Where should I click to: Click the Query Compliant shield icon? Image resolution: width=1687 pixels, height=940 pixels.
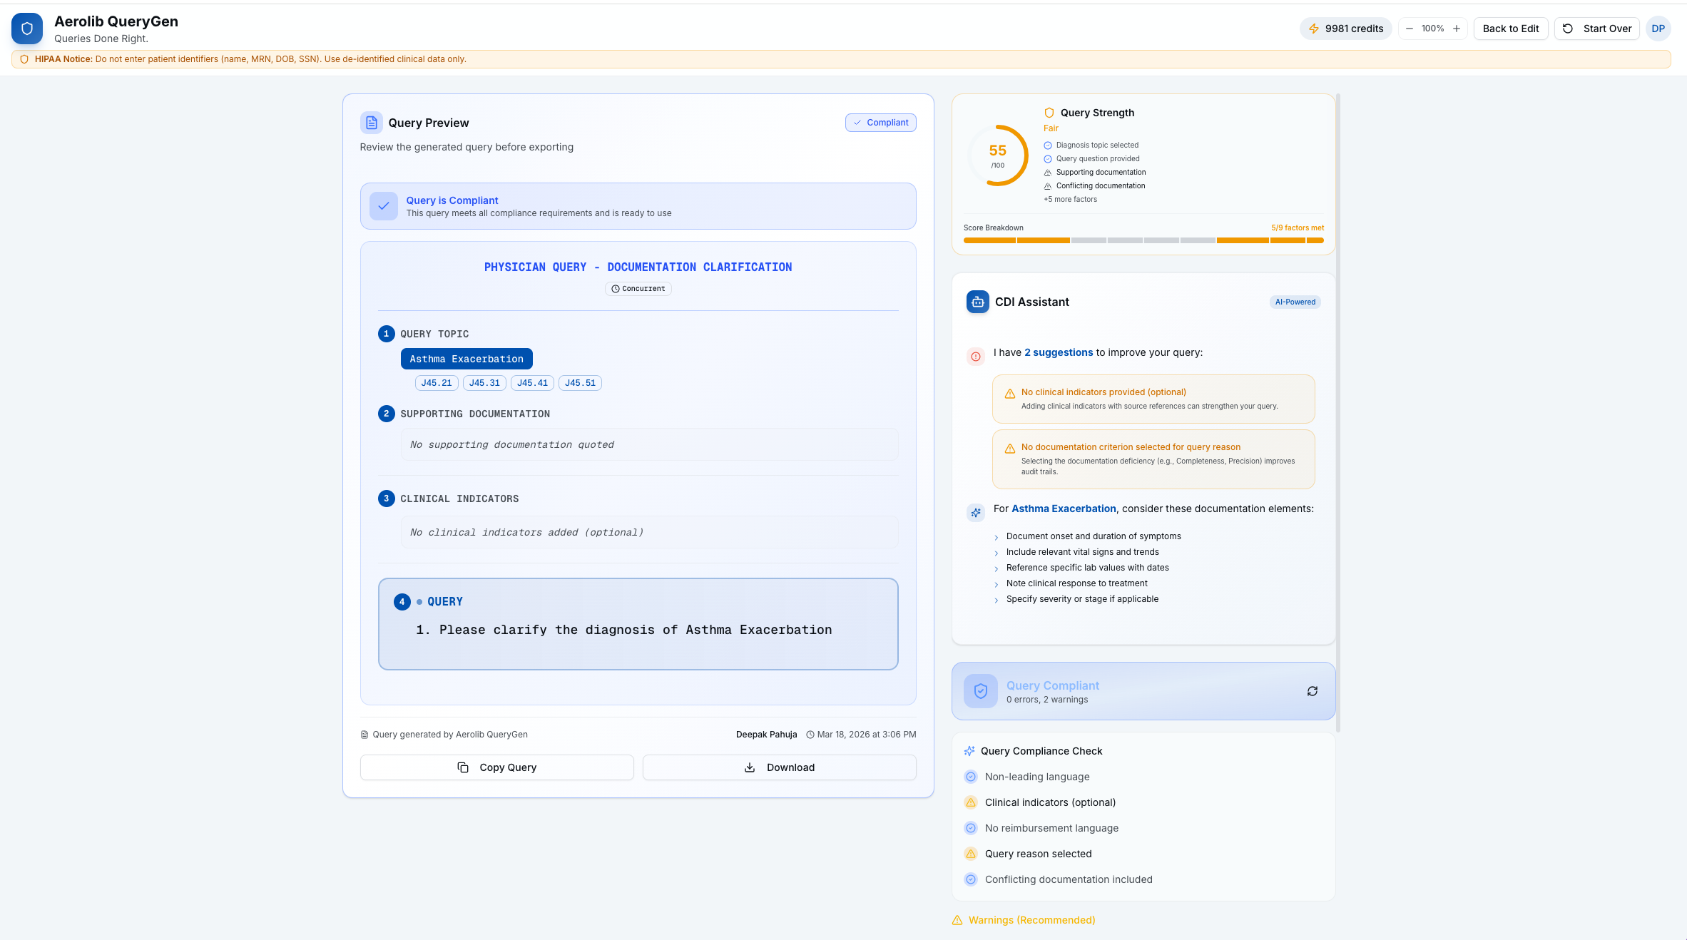coord(981,691)
